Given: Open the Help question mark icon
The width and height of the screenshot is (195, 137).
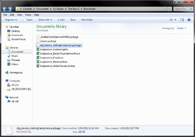Looking at the screenshot, I should [x=189, y=20].
